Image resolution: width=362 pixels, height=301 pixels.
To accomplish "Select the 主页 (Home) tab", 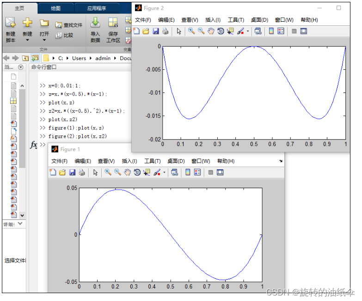I will [x=19, y=8].
